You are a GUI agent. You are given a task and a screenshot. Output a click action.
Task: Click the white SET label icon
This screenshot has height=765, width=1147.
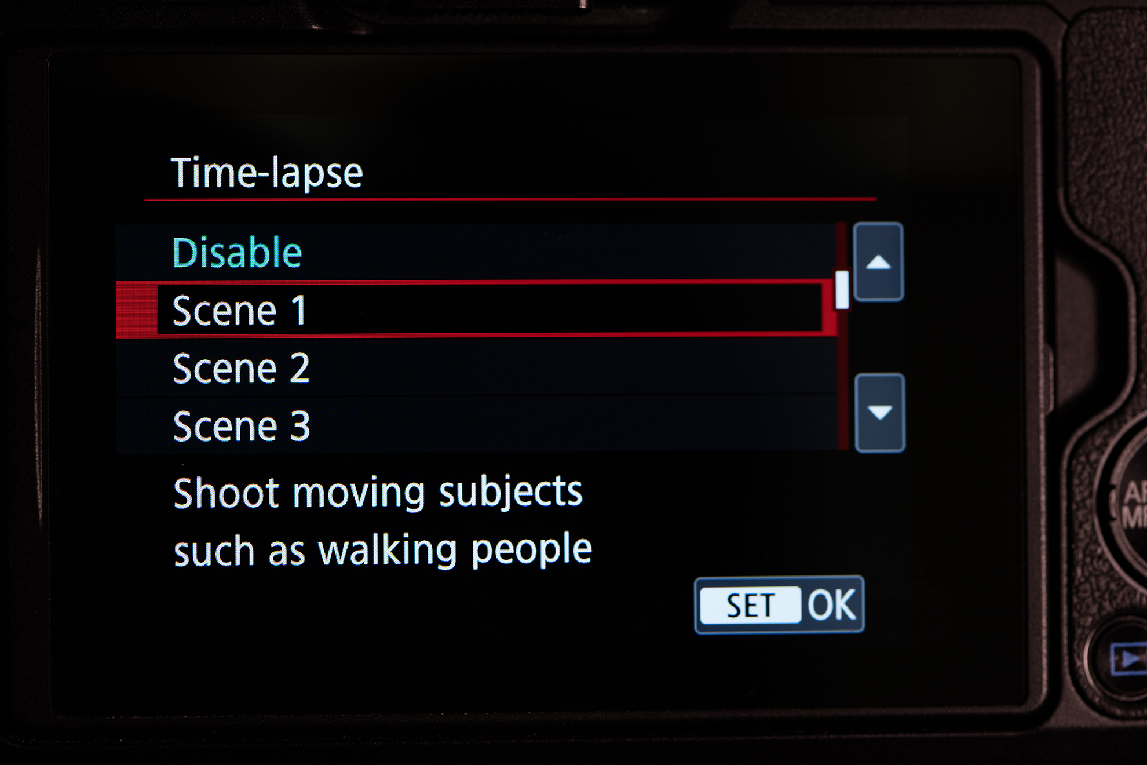(x=750, y=606)
